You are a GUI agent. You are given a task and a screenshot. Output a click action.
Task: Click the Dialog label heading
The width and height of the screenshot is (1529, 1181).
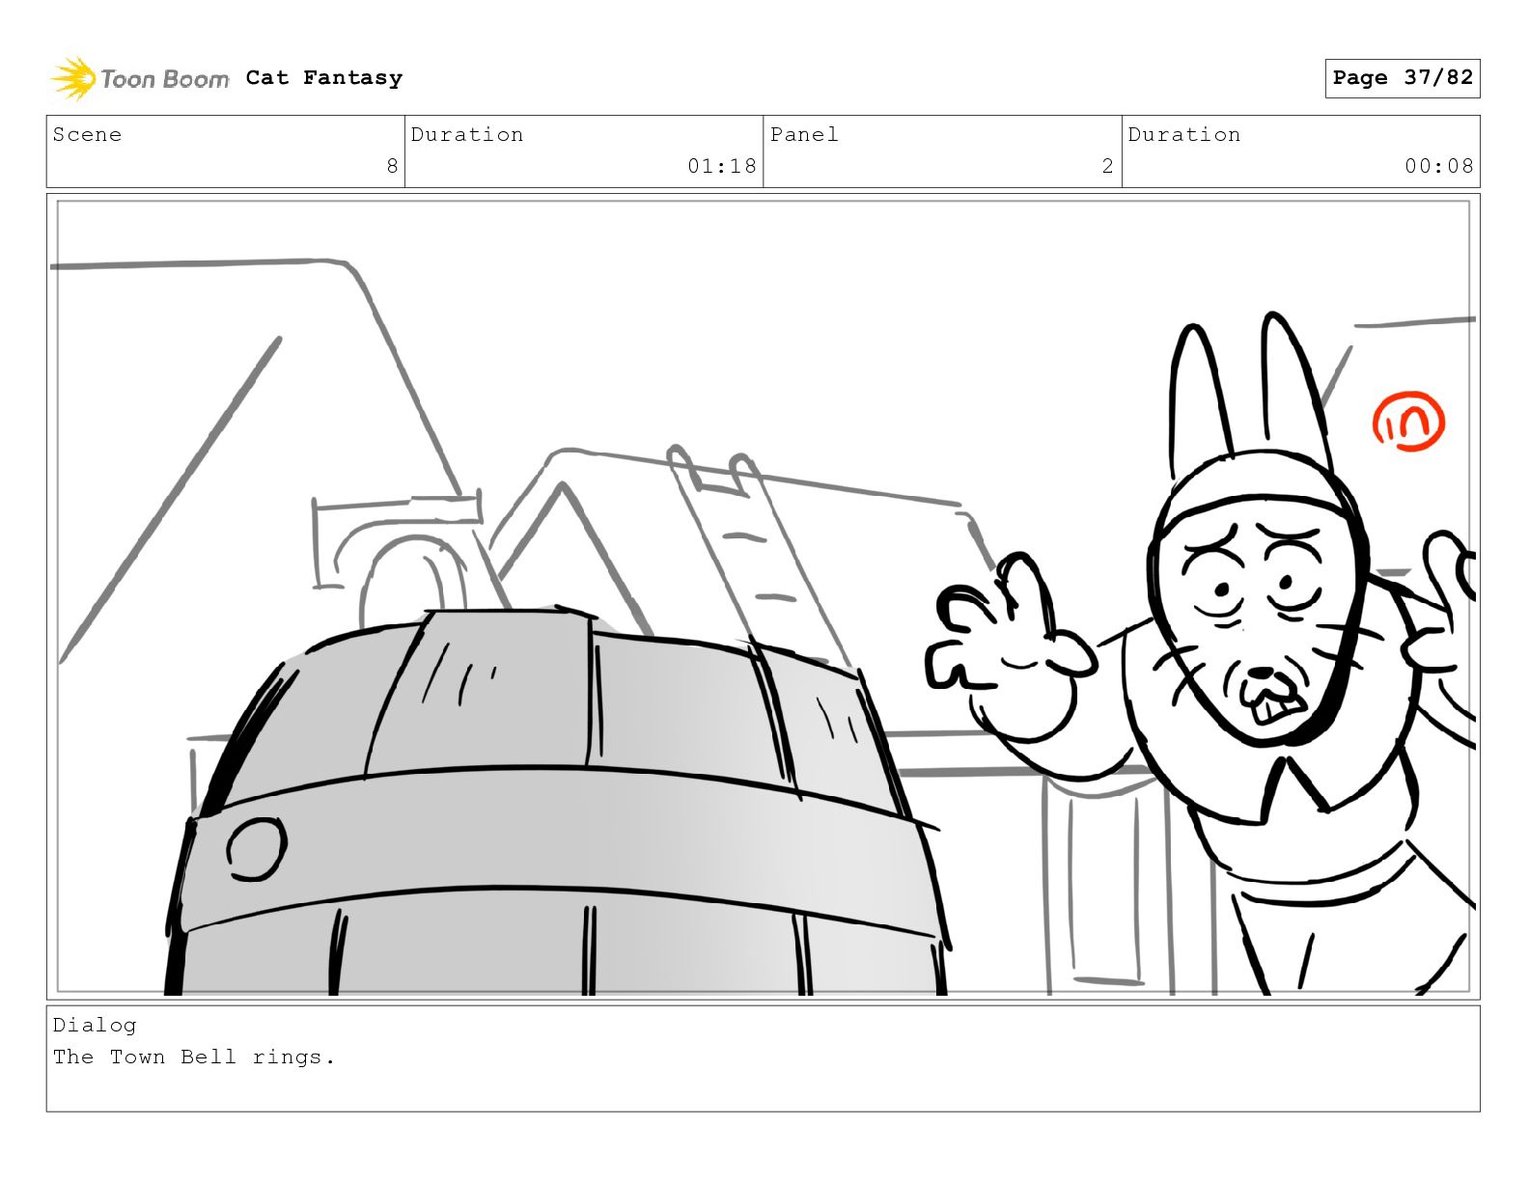click(95, 1025)
